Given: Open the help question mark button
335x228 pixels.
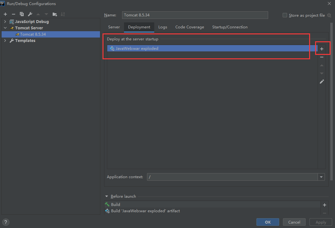Looking at the screenshot, I should click(6, 222).
